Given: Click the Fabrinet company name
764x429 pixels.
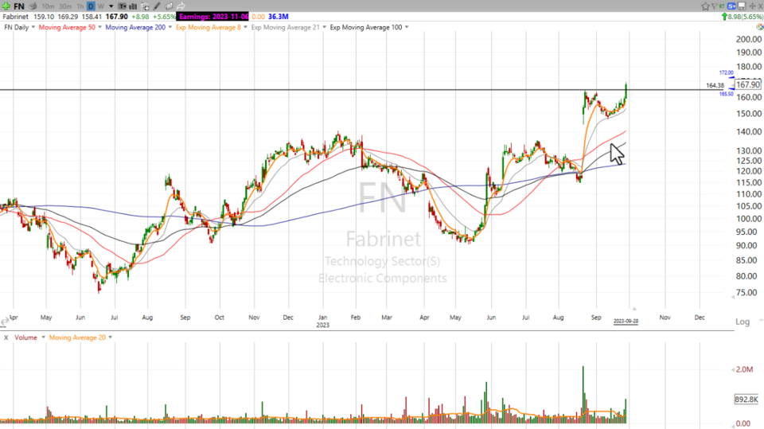Looking at the screenshot, I should click(16, 17).
